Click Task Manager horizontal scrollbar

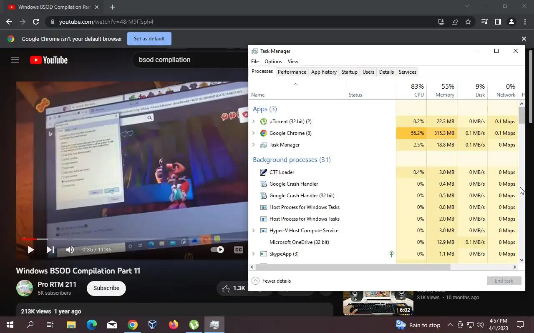(354, 267)
